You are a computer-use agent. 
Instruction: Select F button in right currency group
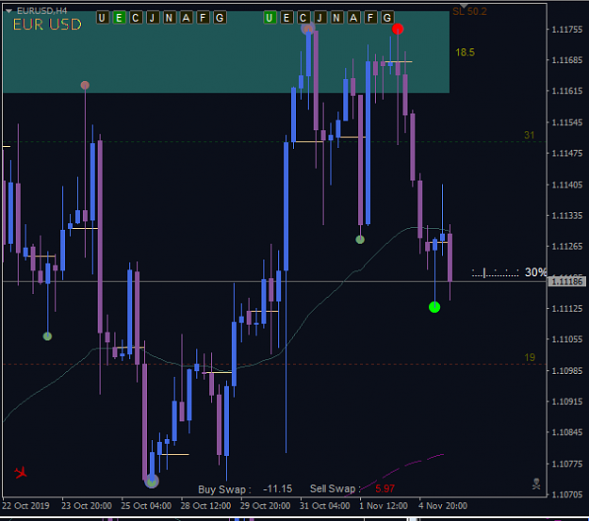tap(370, 18)
